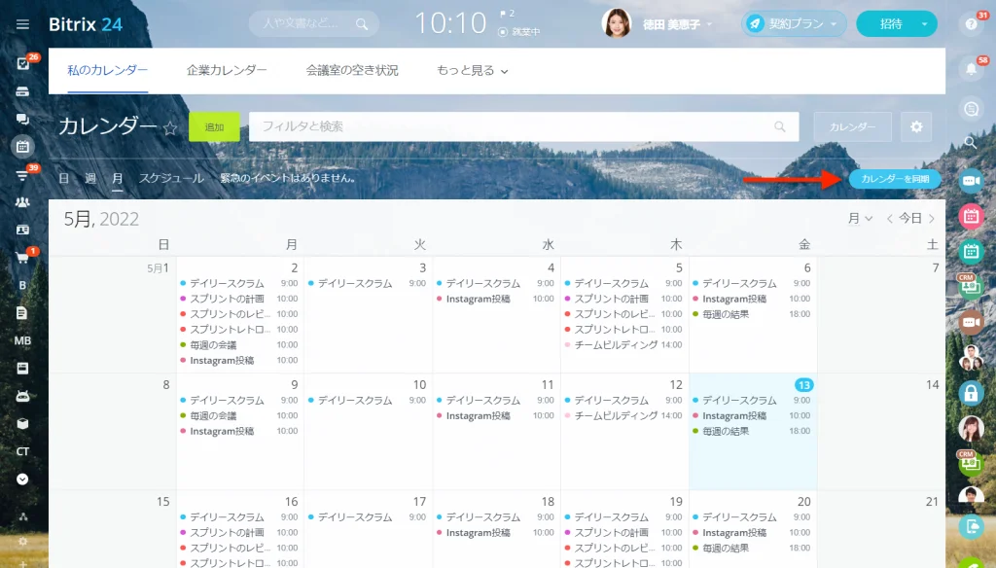This screenshot has height=568, width=996.
Task: Click the カレンダー button beside search
Action: [852, 127]
